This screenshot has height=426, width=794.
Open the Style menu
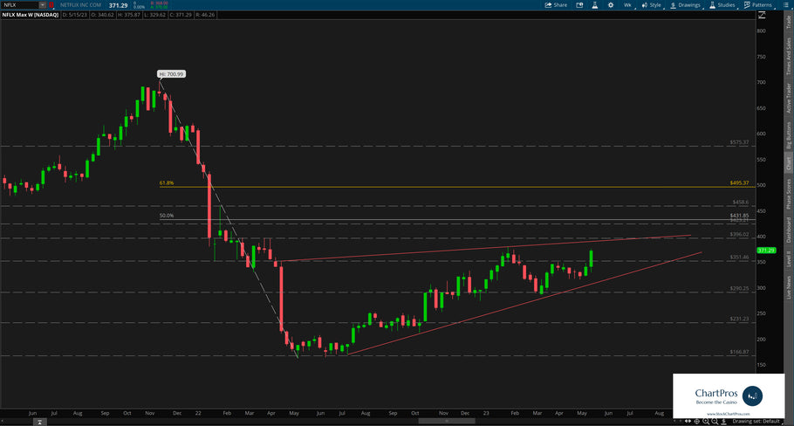[652, 5]
